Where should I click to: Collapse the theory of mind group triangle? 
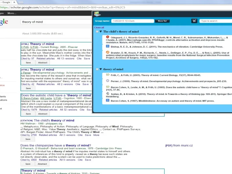pyautogui.click(x=101, y=69)
